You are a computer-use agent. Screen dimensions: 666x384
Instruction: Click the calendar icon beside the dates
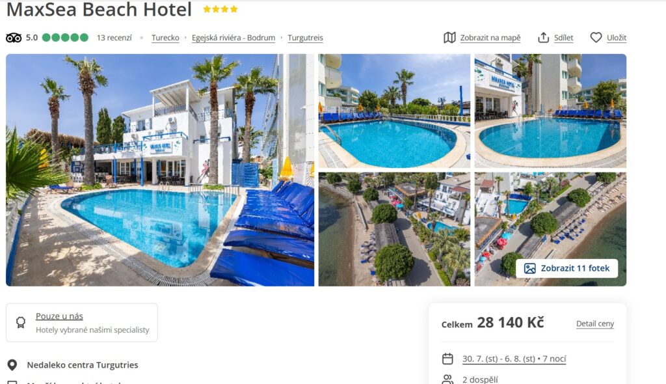(447, 359)
